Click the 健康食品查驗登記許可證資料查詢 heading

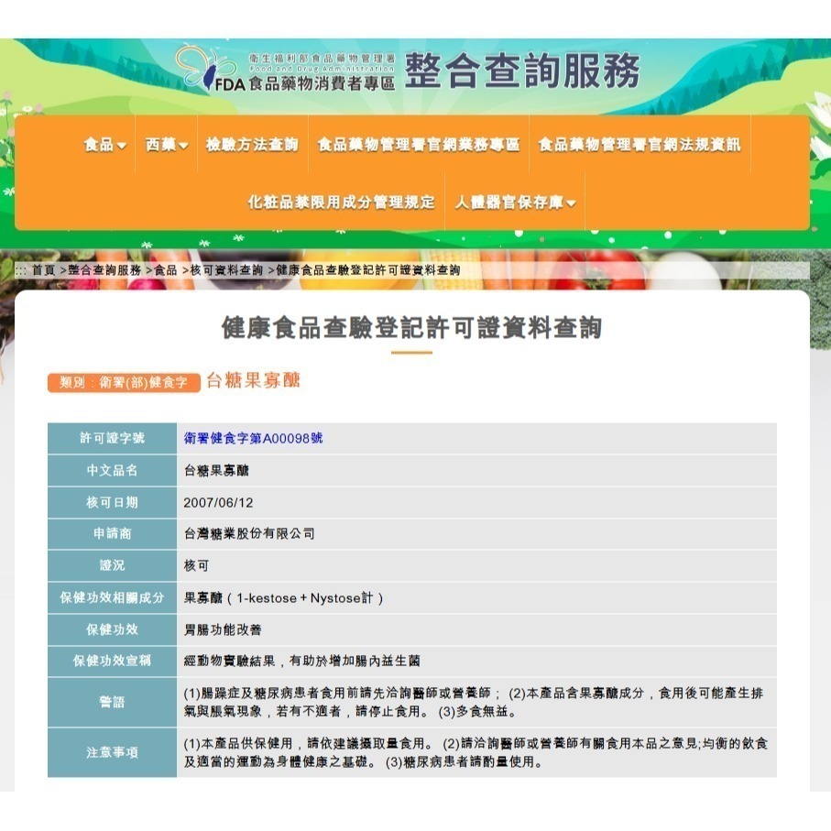tap(415, 330)
